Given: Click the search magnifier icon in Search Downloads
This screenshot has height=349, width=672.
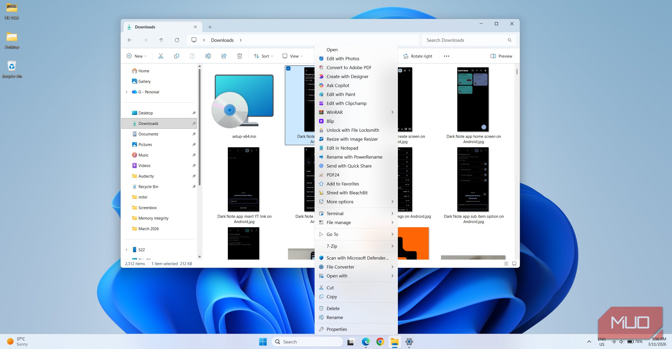Looking at the screenshot, I should click(x=509, y=40).
